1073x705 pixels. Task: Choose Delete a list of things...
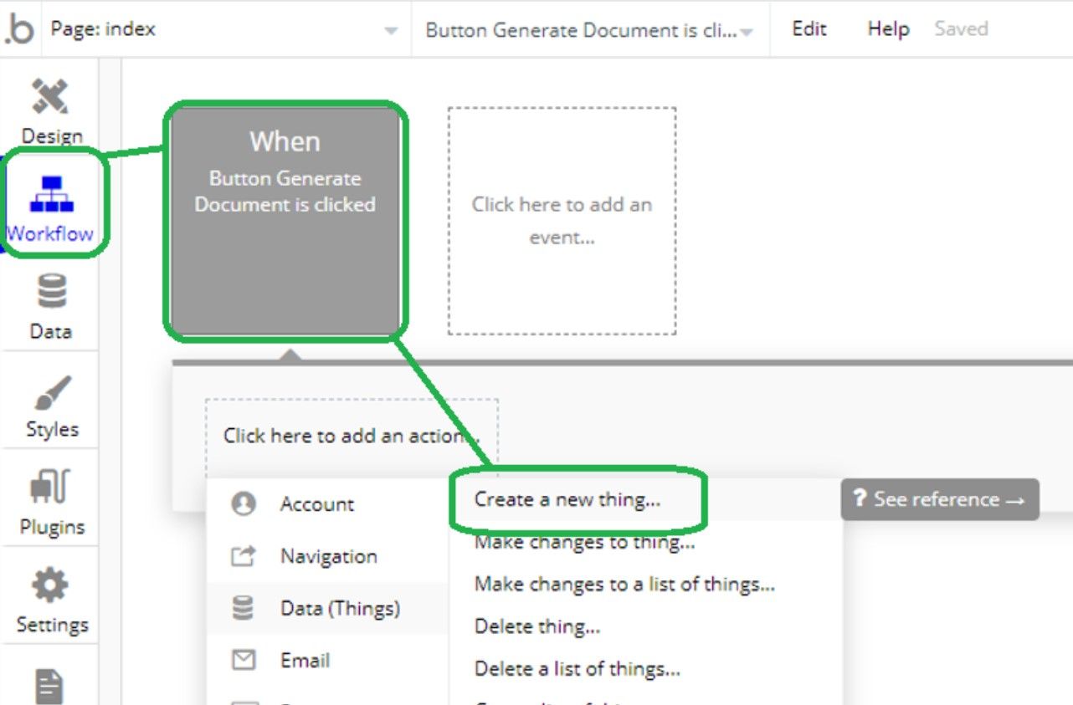tap(578, 669)
